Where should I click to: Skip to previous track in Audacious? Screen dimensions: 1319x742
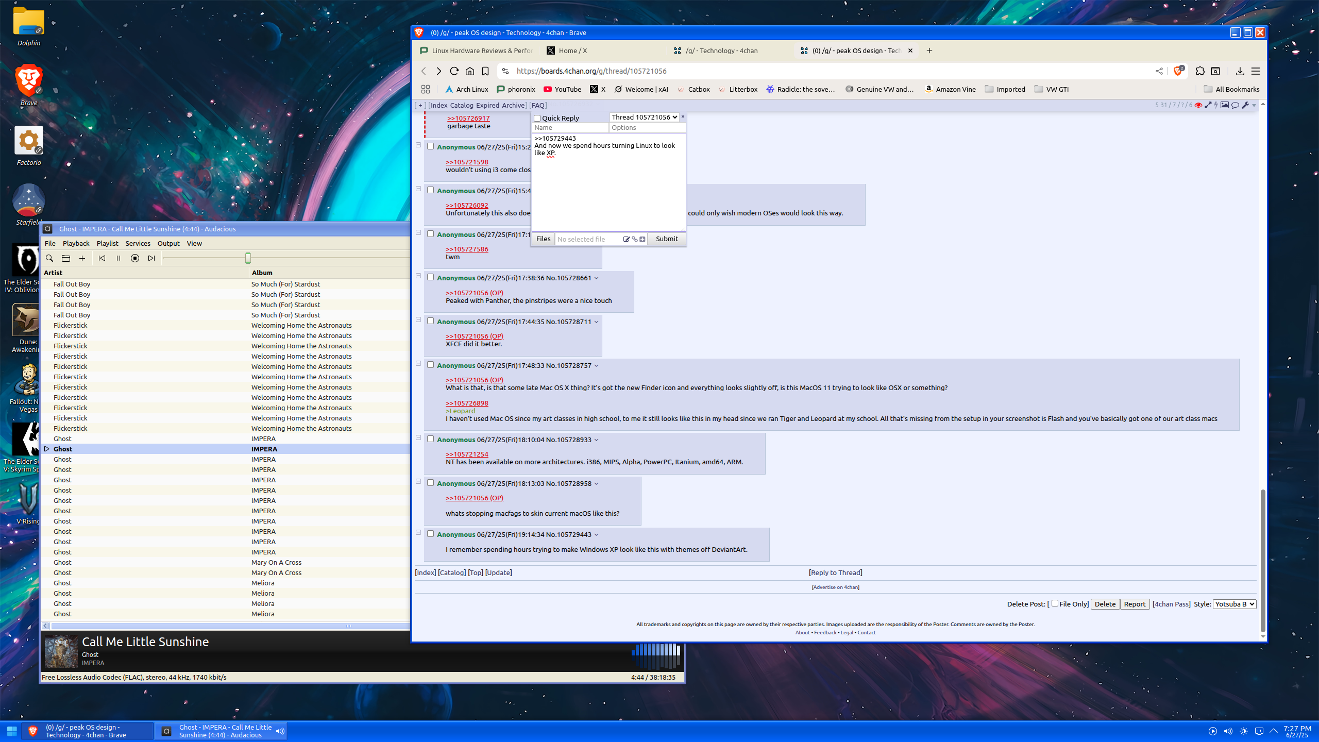(102, 258)
